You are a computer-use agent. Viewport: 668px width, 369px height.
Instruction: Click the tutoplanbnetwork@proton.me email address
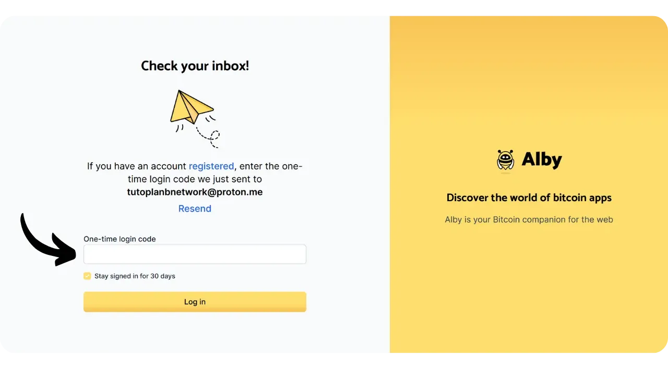click(x=195, y=192)
